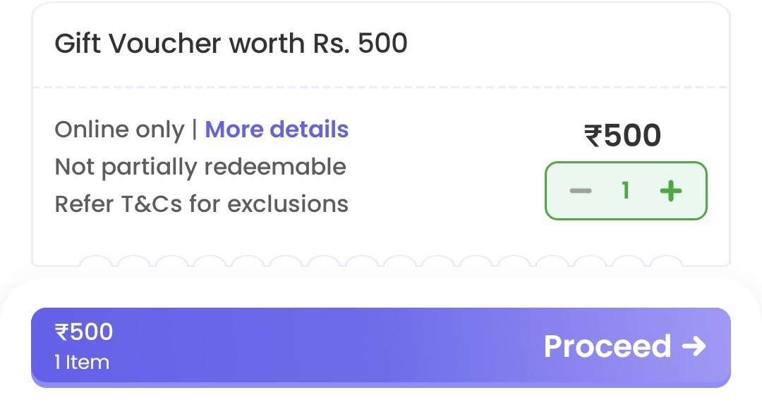Tap the ₹500 total in the purple bar
The width and height of the screenshot is (762, 402).
(x=84, y=332)
